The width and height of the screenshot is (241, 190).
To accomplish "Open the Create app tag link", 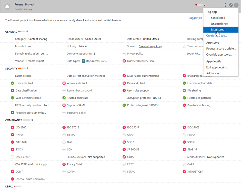I will click(x=216, y=36).
